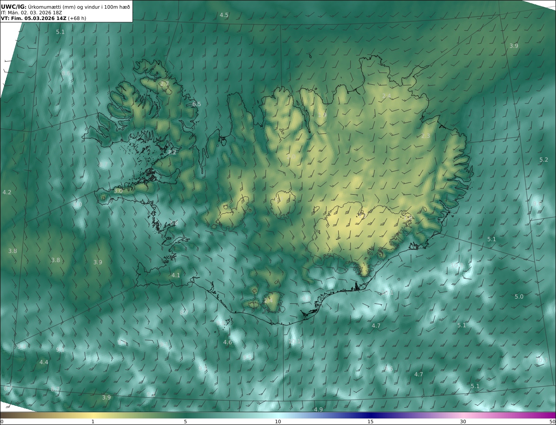Click the 4.9 value label

click(318, 409)
